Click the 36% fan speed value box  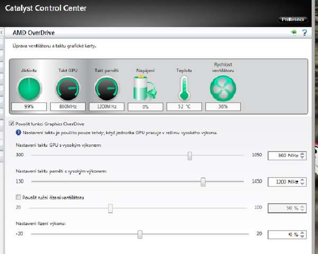(x=223, y=107)
